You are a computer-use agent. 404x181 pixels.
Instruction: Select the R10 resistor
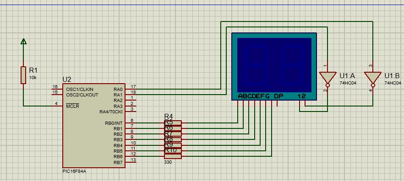coord(173,151)
